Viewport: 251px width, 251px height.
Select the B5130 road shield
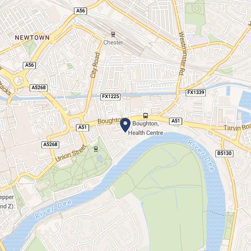click(x=224, y=153)
